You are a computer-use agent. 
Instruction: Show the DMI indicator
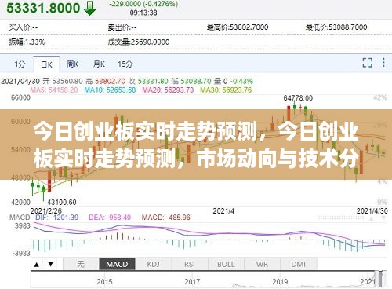299,264
